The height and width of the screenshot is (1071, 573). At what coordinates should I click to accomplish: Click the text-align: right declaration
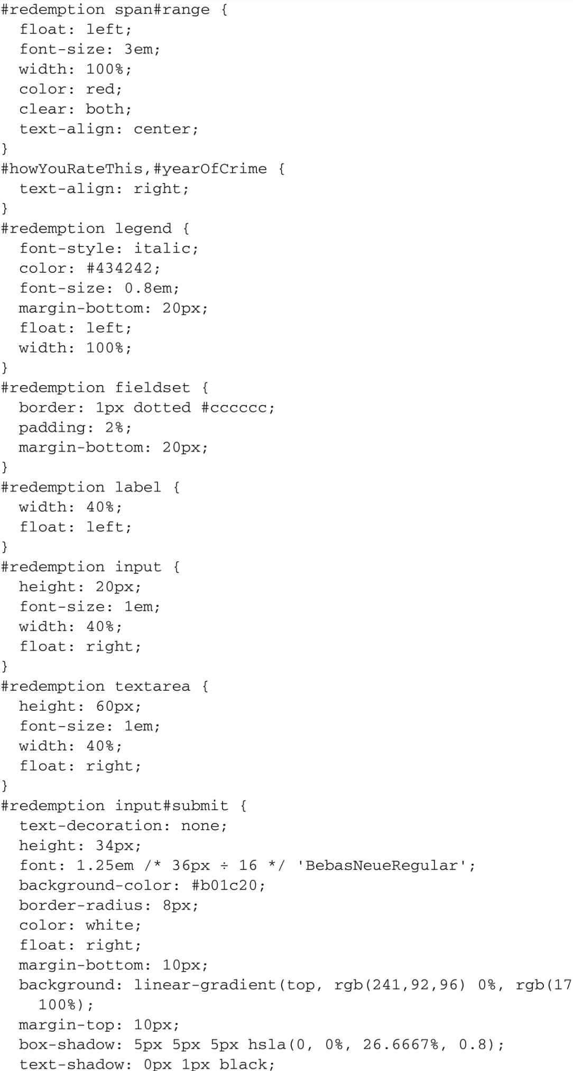pos(104,189)
